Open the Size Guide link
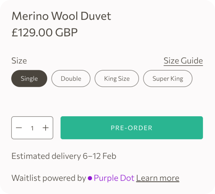 (183, 61)
